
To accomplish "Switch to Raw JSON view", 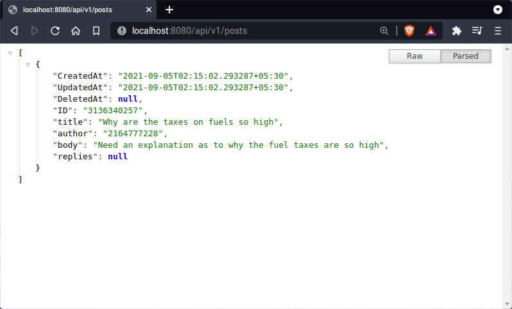I will 414,56.
